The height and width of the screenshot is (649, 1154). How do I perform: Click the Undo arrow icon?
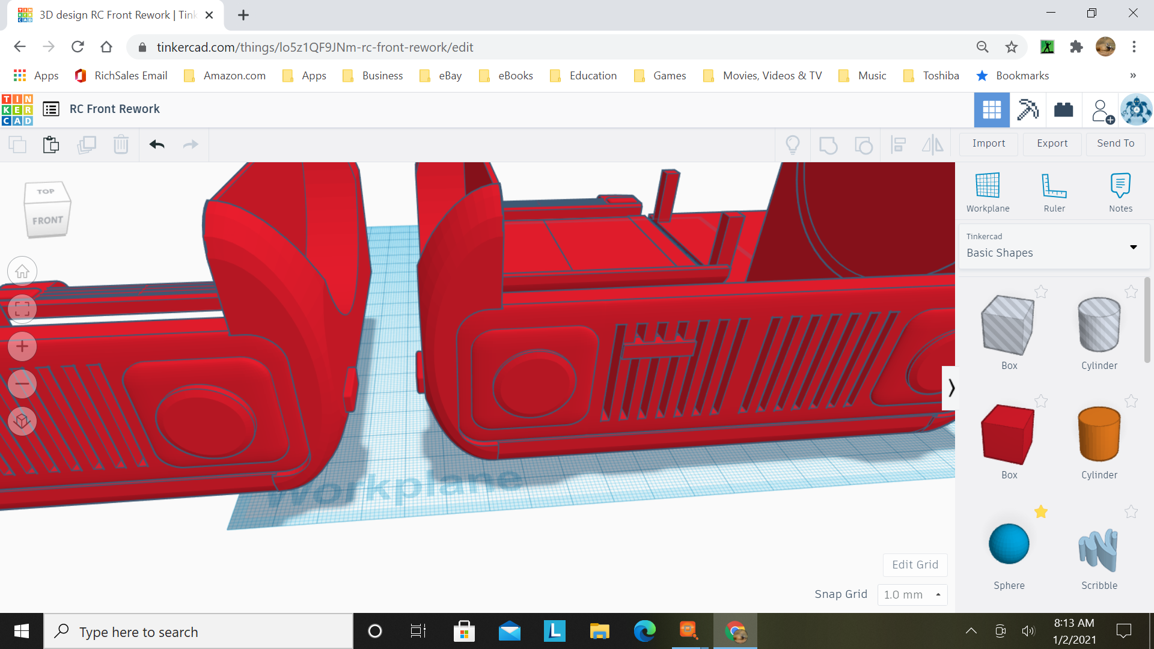coord(156,144)
